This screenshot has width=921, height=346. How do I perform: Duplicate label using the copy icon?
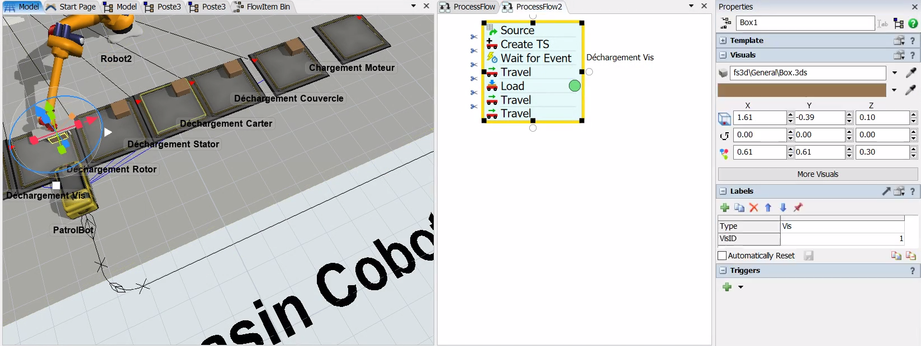click(739, 208)
